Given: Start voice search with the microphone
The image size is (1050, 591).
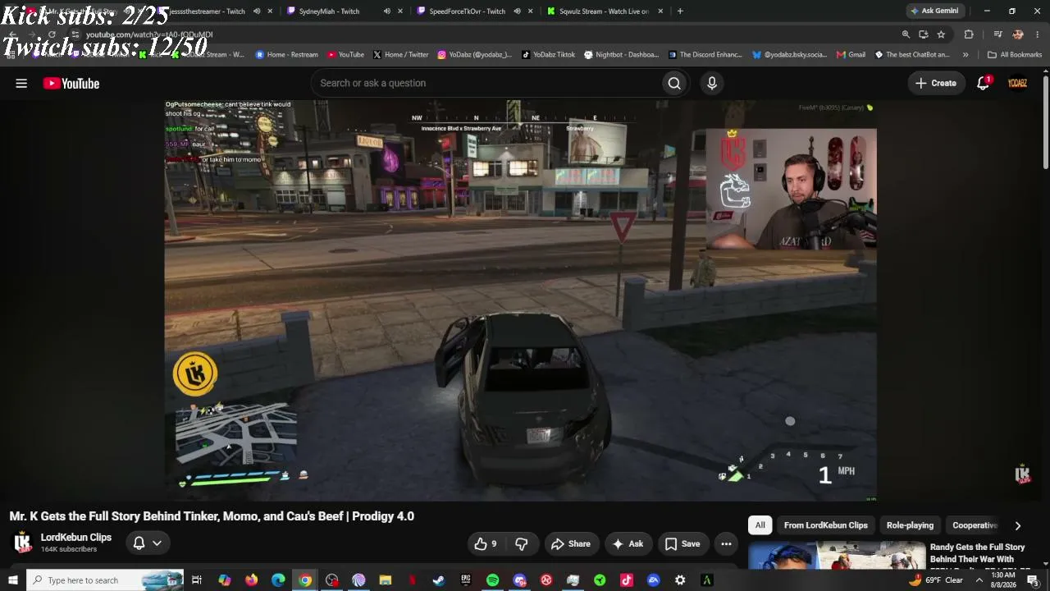Looking at the screenshot, I should click(712, 83).
